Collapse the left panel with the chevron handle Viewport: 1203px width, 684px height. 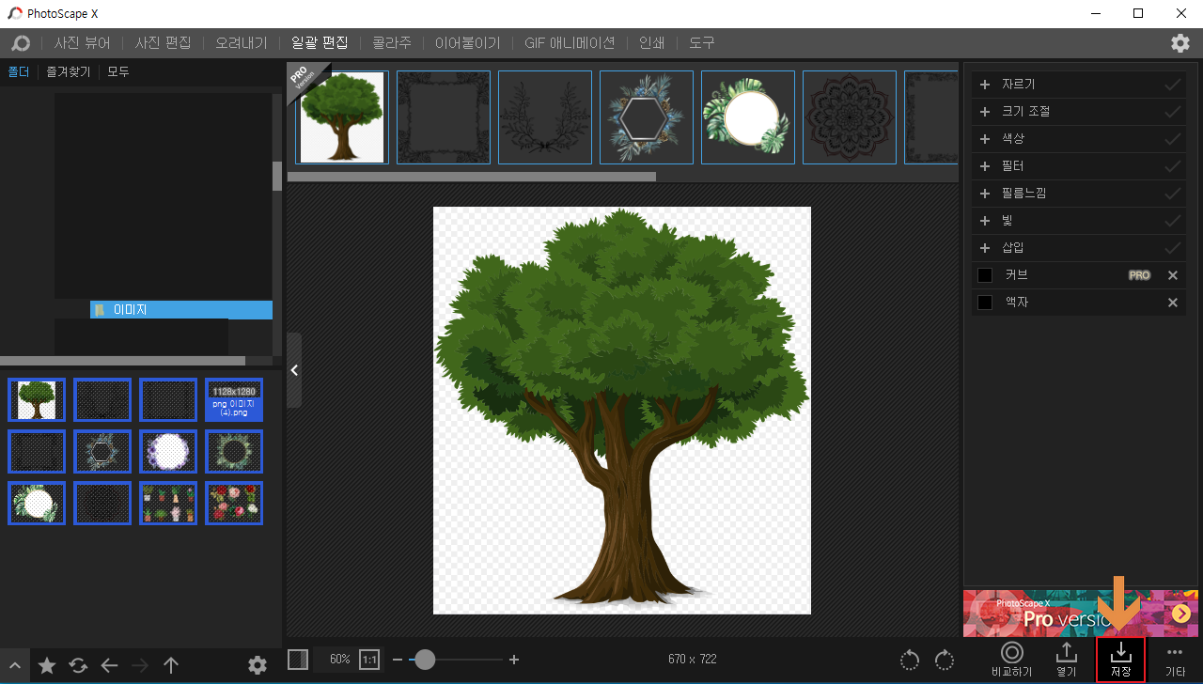point(294,370)
